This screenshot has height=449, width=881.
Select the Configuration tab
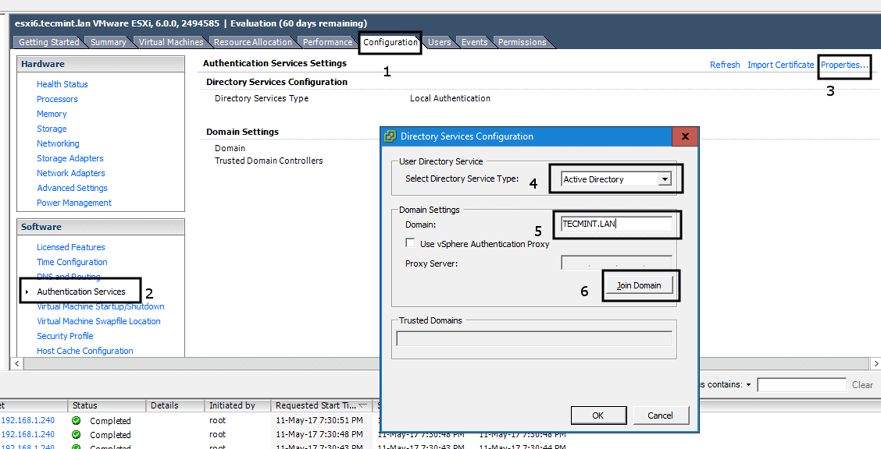pyautogui.click(x=390, y=42)
